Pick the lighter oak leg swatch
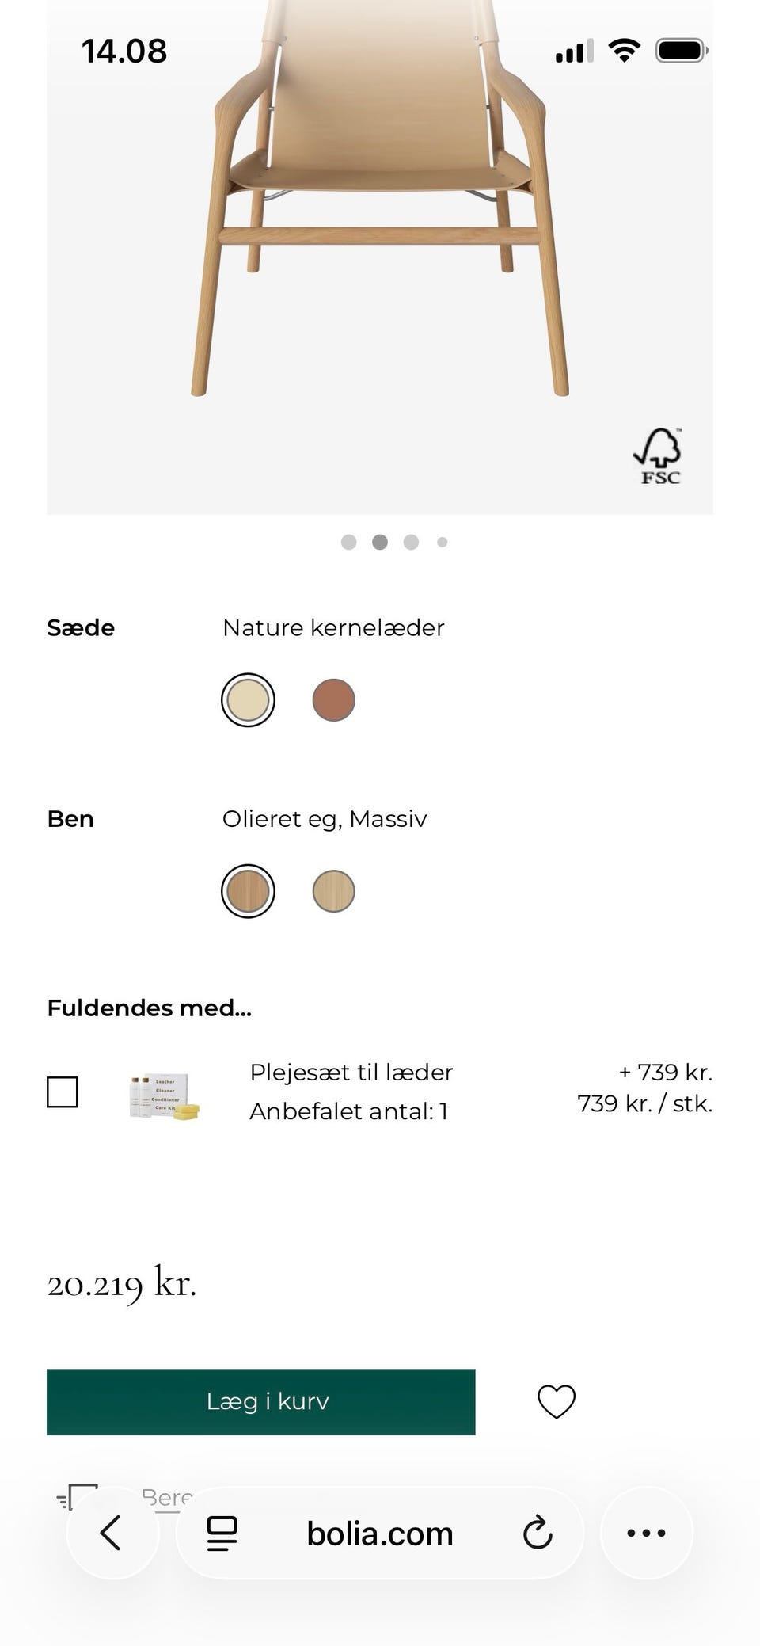 (x=333, y=891)
